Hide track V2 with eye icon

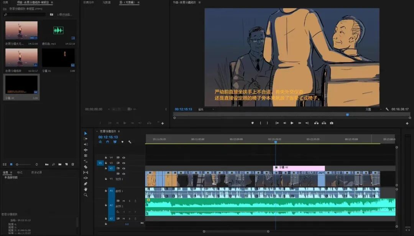(x=123, y=168)
